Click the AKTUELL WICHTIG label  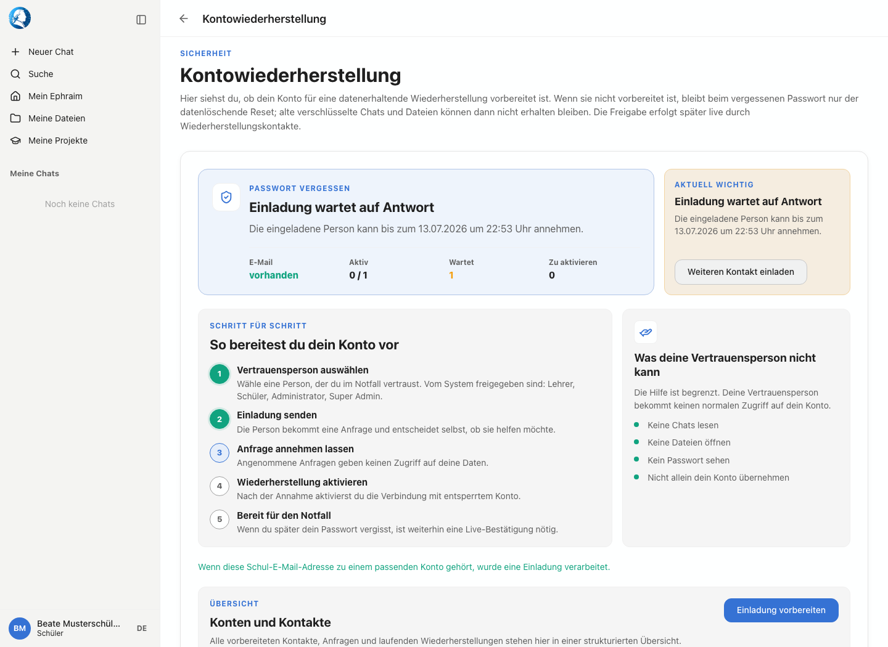714,185
